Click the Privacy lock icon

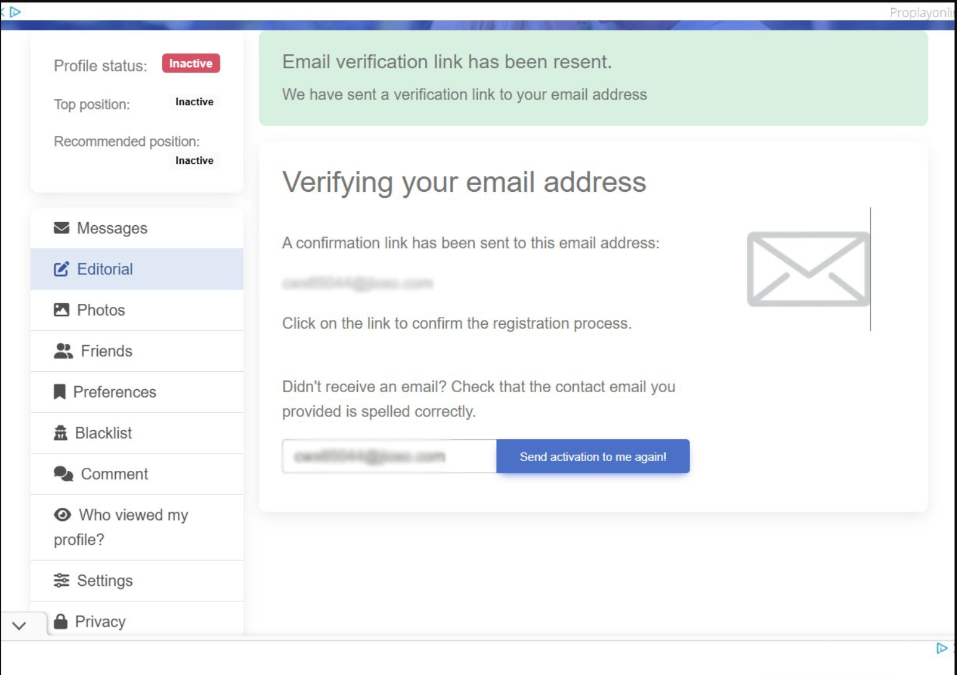click(60, 621)
